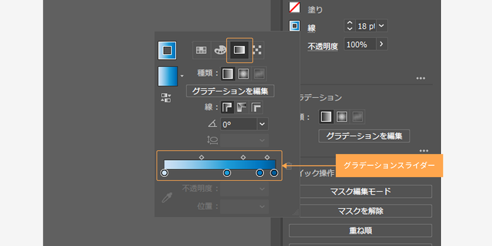The image size is (492, 246).
Task: Select the third midpoint diamond on slider
Action: tap(268, 157)
